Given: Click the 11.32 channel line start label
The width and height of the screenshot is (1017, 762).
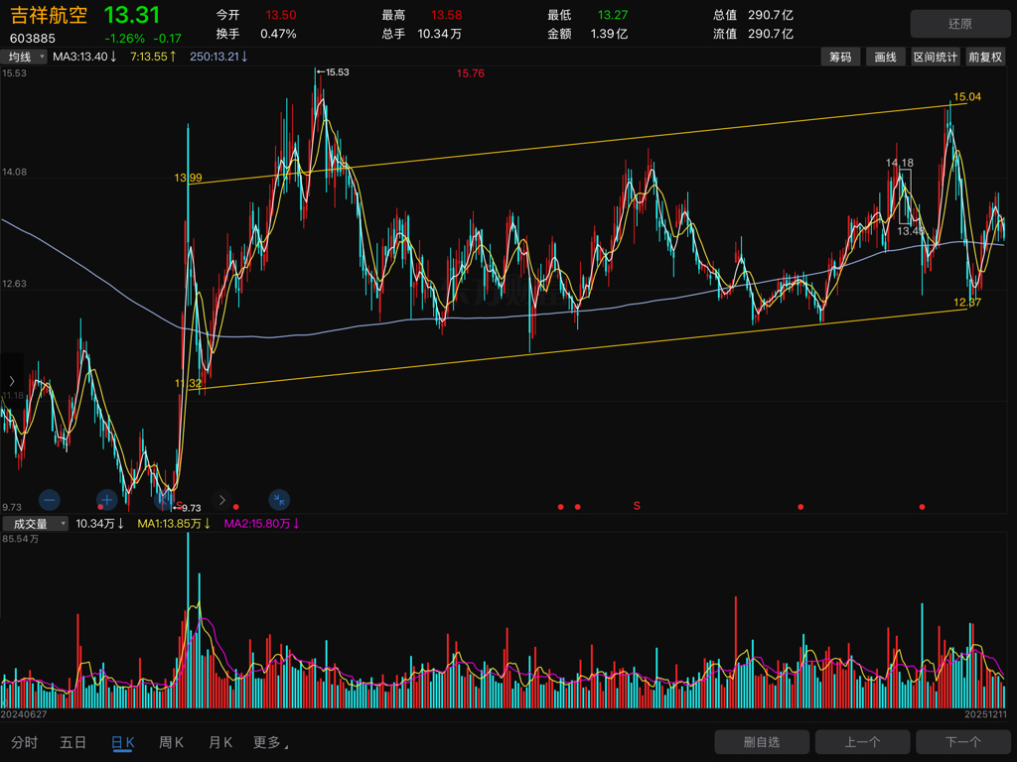Looking at the screenshot, I should tap(188, 384).
